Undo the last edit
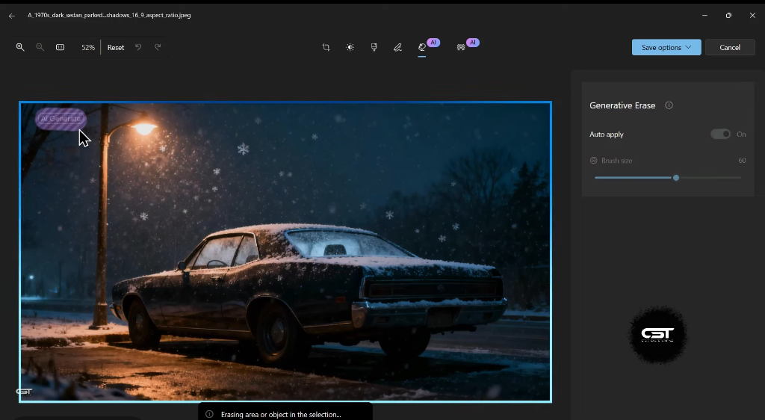The height and width of the screenshot is (420, 765). click(x=138, y=47)
